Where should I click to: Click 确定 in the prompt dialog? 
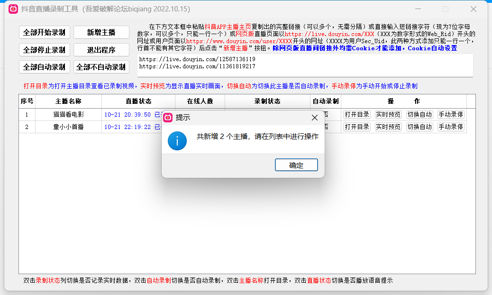coord(296,165)
